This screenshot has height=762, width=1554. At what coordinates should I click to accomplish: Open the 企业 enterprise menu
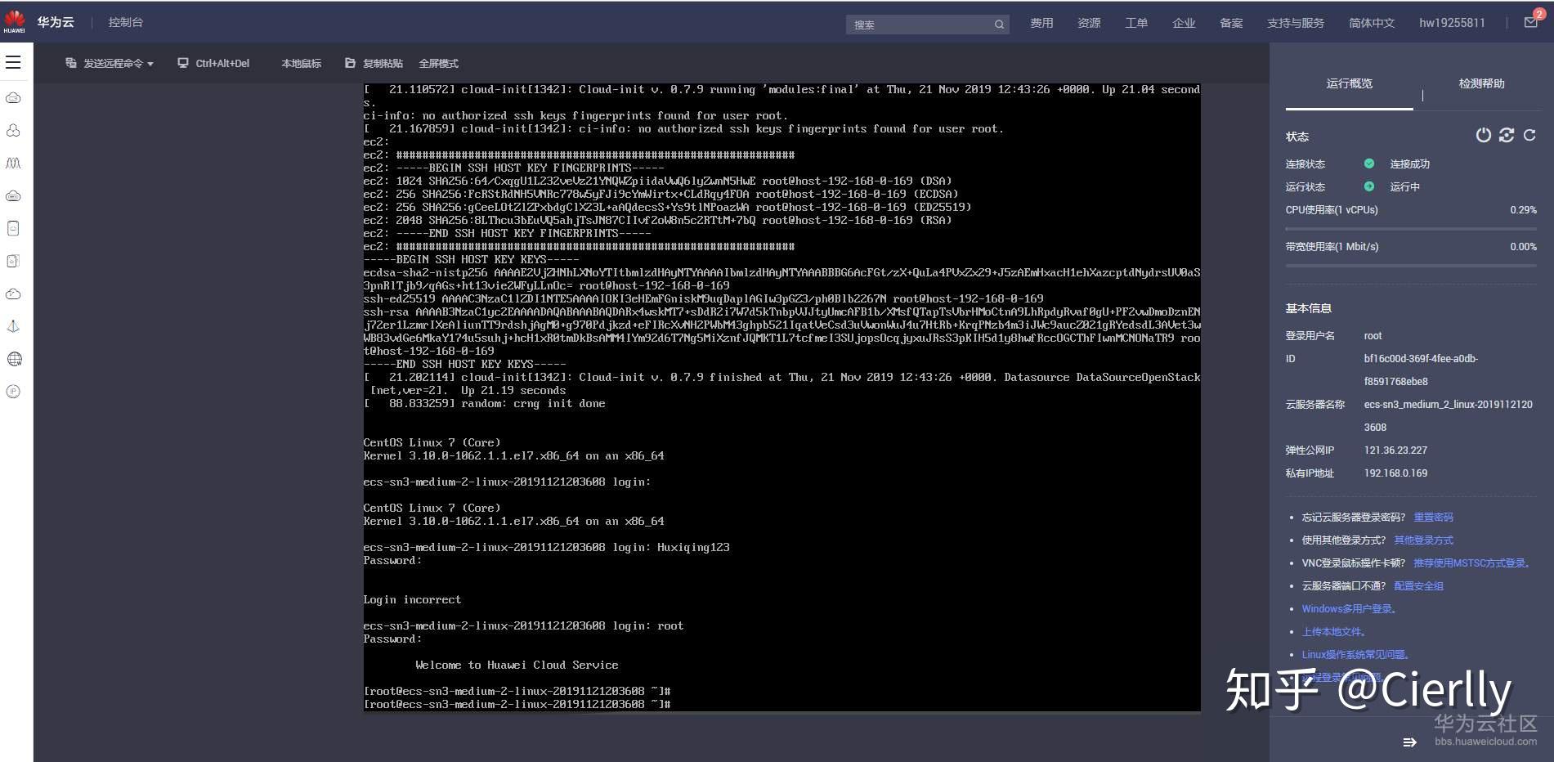(1184, 23)
